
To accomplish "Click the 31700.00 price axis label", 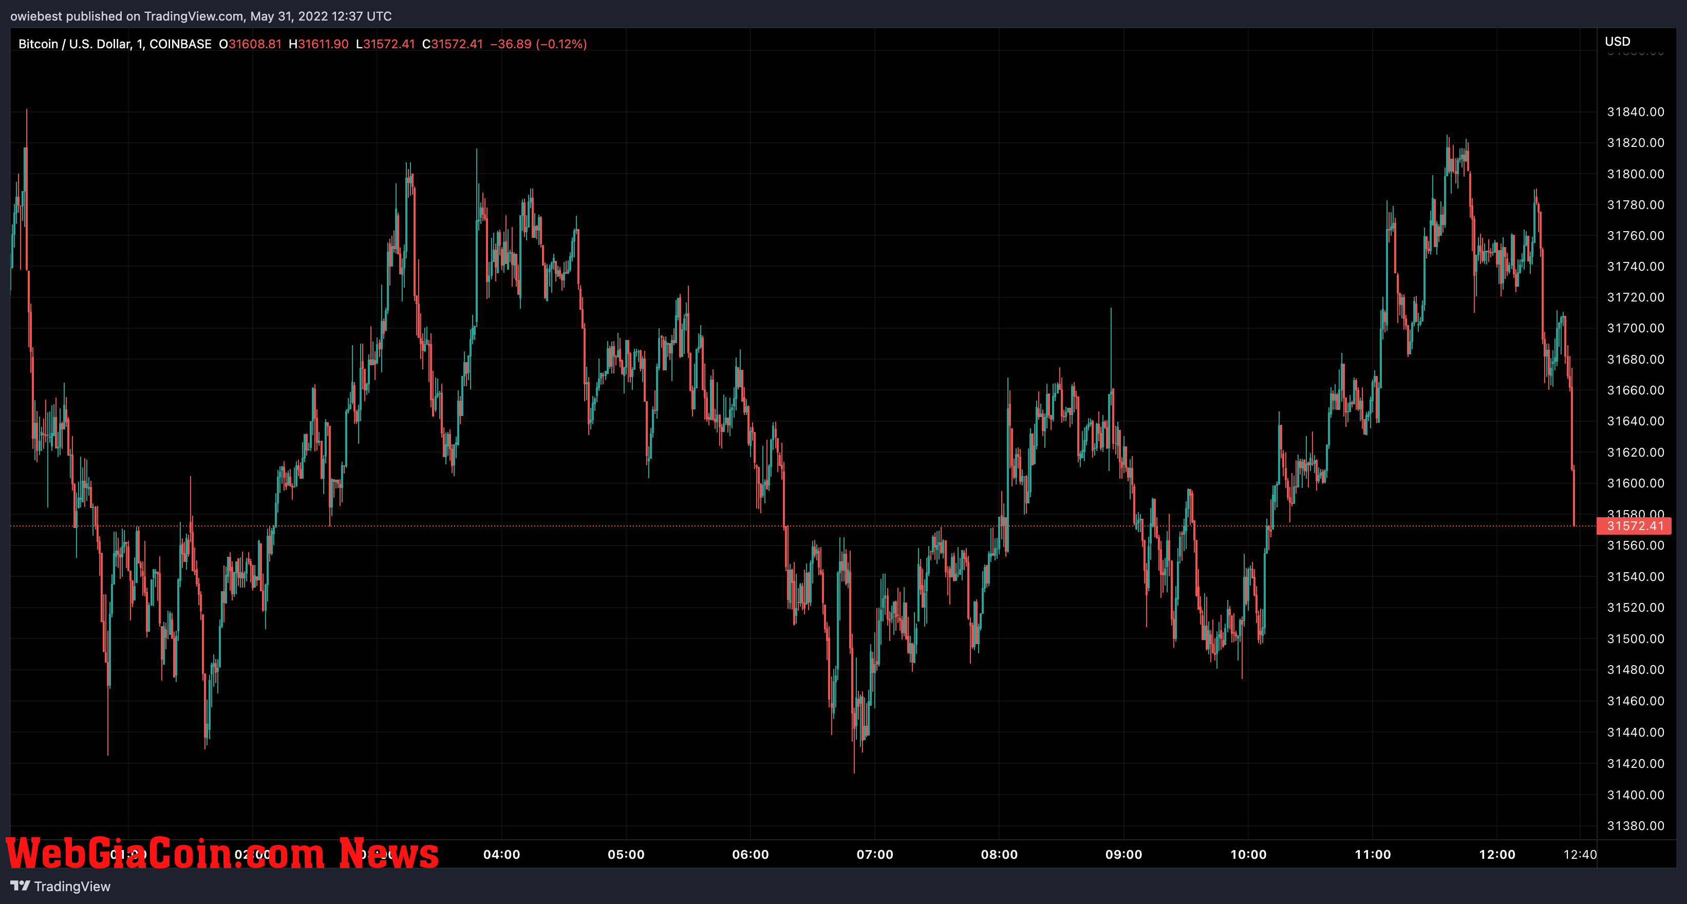I will pyautogui.click(x=1635, y=328).
